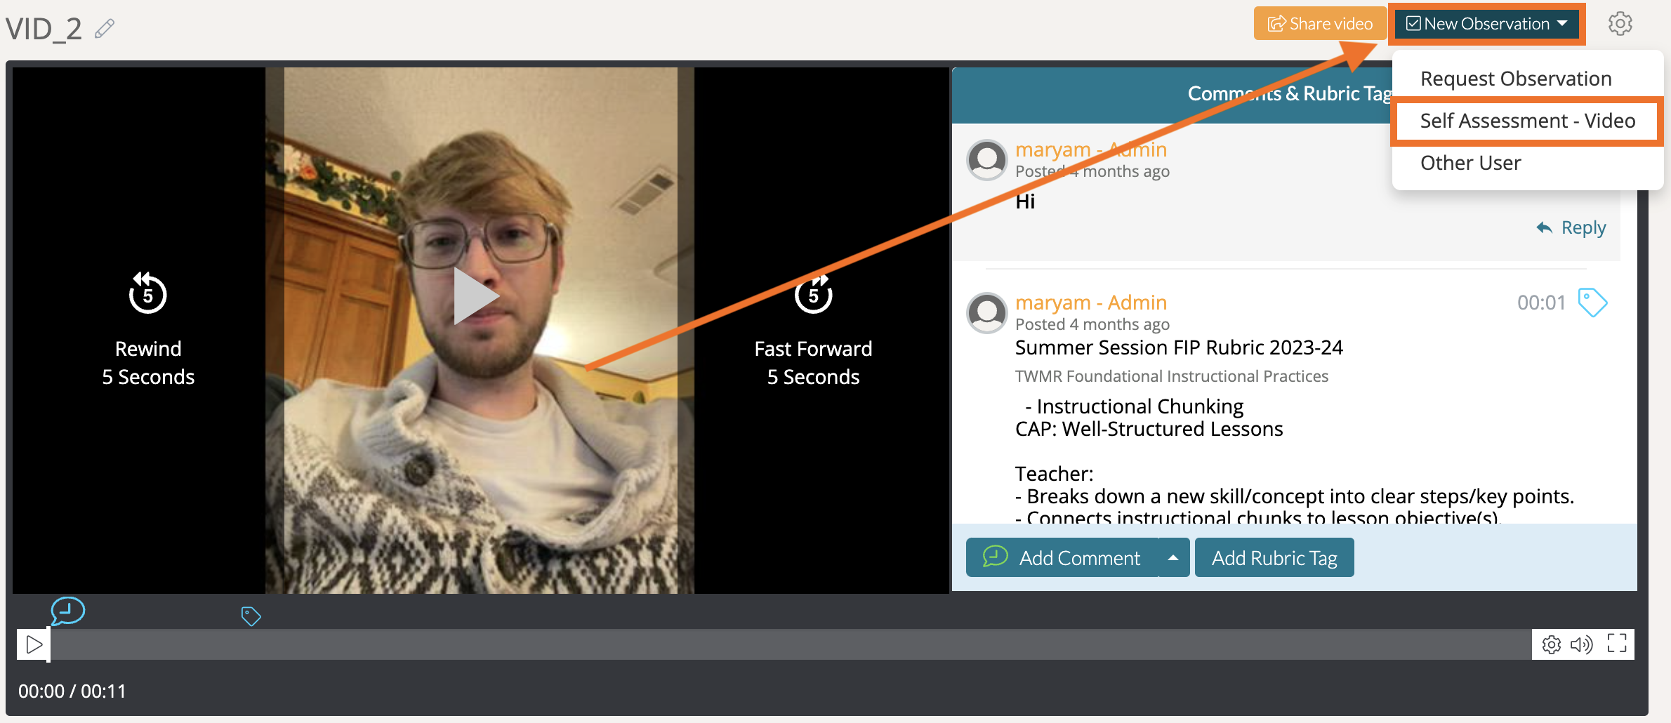Click the Add Rubric Tag button
The image size is (1671, 723).
pyautogui.click(x=1274, y=557)
